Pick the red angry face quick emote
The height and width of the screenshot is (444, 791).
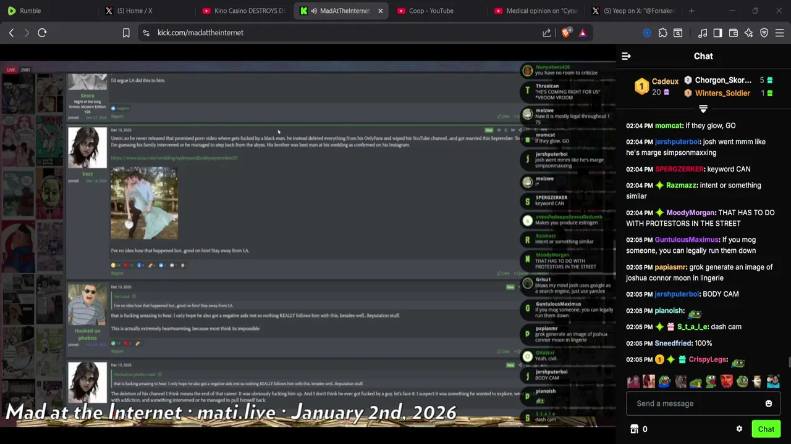click(727, 382)
